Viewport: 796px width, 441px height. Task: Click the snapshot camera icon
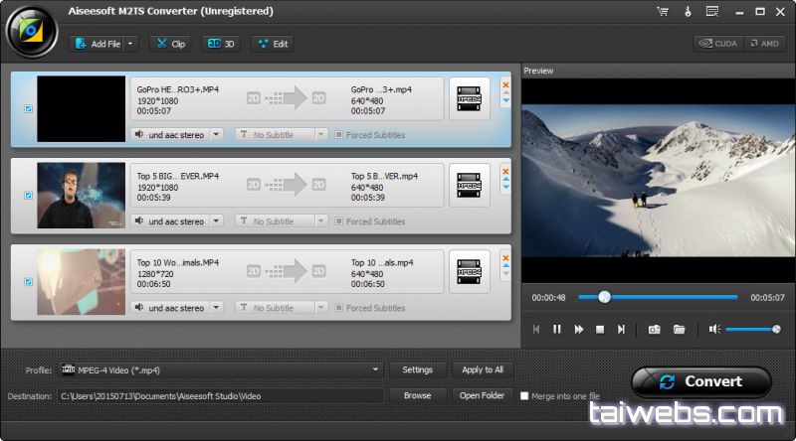tap(654, 329)
